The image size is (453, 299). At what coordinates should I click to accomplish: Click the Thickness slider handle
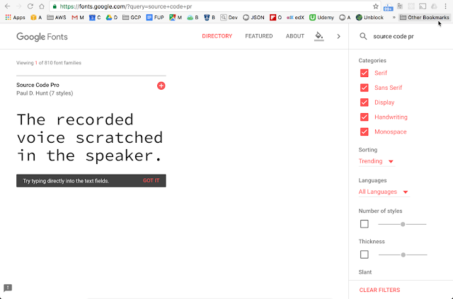coord(403,254)
